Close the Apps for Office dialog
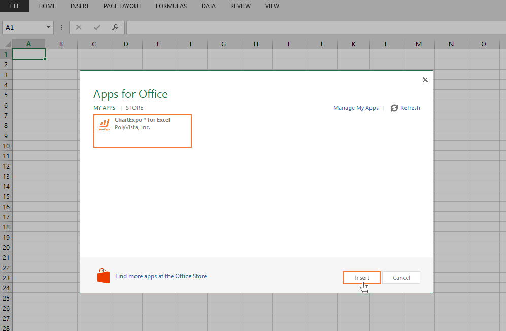 tap(425, 80)
